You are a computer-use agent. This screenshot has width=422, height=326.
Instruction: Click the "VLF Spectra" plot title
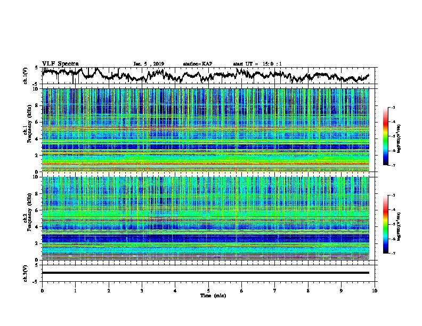[60, 64]
